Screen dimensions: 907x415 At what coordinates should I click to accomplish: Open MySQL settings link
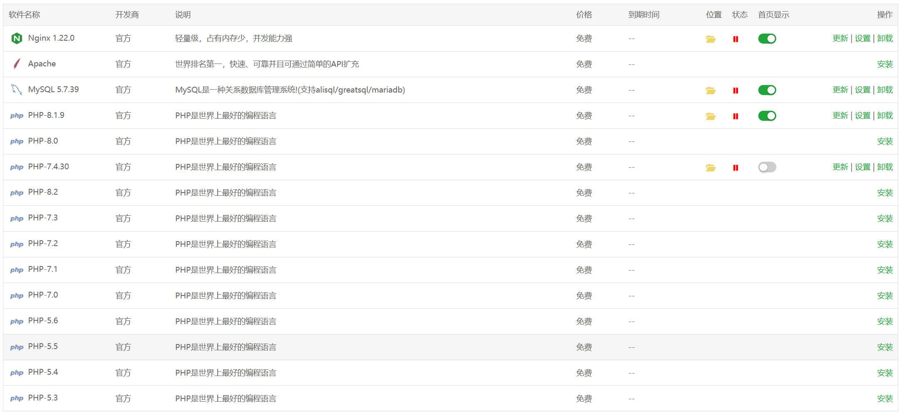click(863, 90)
